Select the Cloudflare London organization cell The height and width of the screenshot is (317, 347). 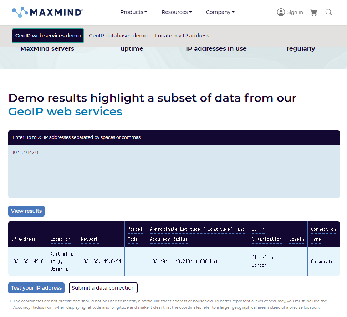point(267,261)
